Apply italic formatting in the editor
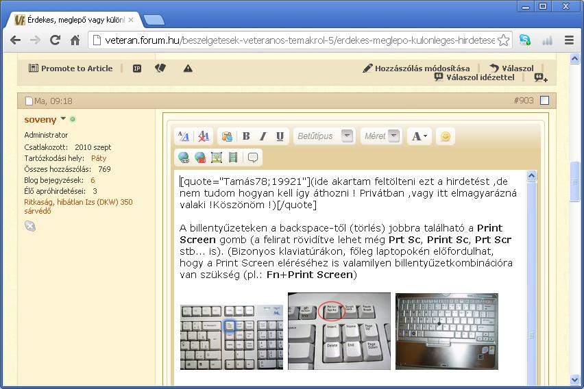The height and width of the screenshot is (389, 584). pos(263,136)
